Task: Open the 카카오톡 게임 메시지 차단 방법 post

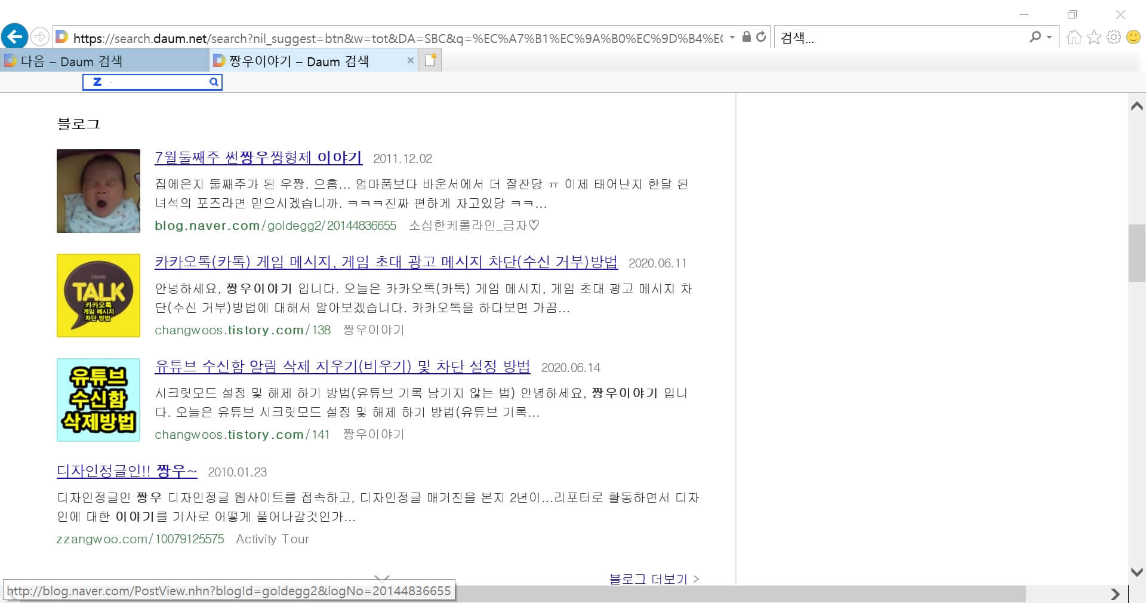Action: pyautogui.click(x=386, y=262)
